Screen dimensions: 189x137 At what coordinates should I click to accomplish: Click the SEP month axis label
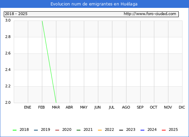click(x=140, y=107)
